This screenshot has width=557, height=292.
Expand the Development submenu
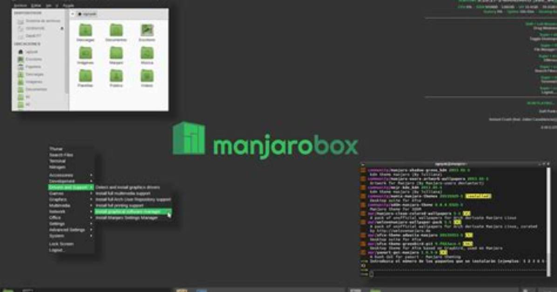pyautogui.click(x=71, y=181)
